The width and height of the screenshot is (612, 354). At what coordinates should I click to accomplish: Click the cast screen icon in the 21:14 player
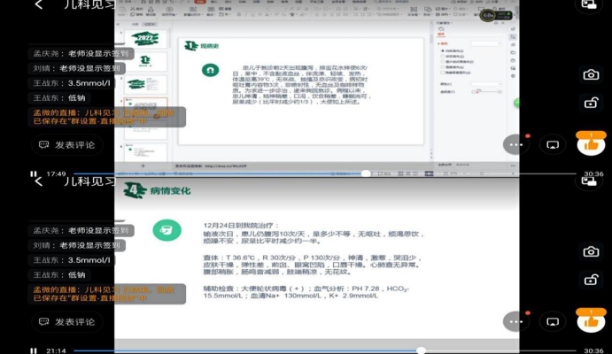click(x=552, y=321)
